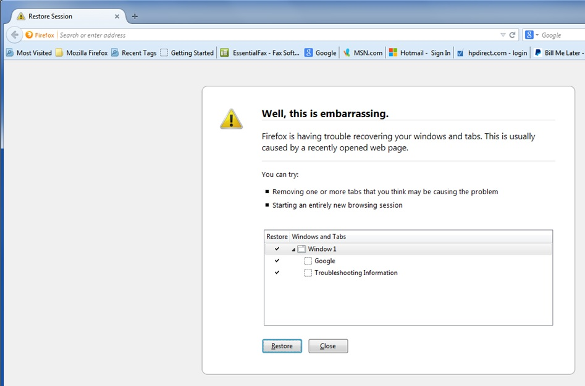Image resolution: width=585 pixels, height=386 pixels.
Task: Click the back arrow navigation button
Action: [15, 35]
